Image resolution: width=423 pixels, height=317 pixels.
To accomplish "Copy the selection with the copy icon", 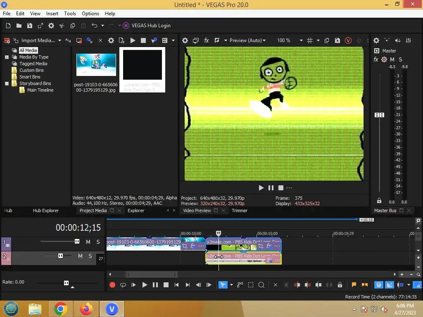I will click(x=73, y=26).
